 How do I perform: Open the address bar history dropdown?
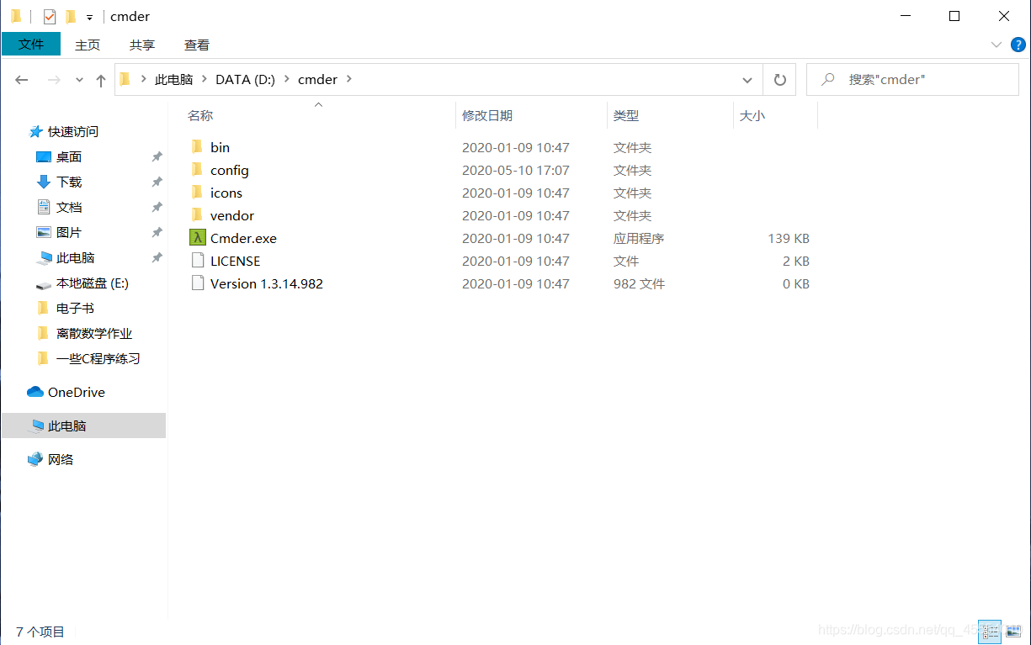click(x=747, y=80)
